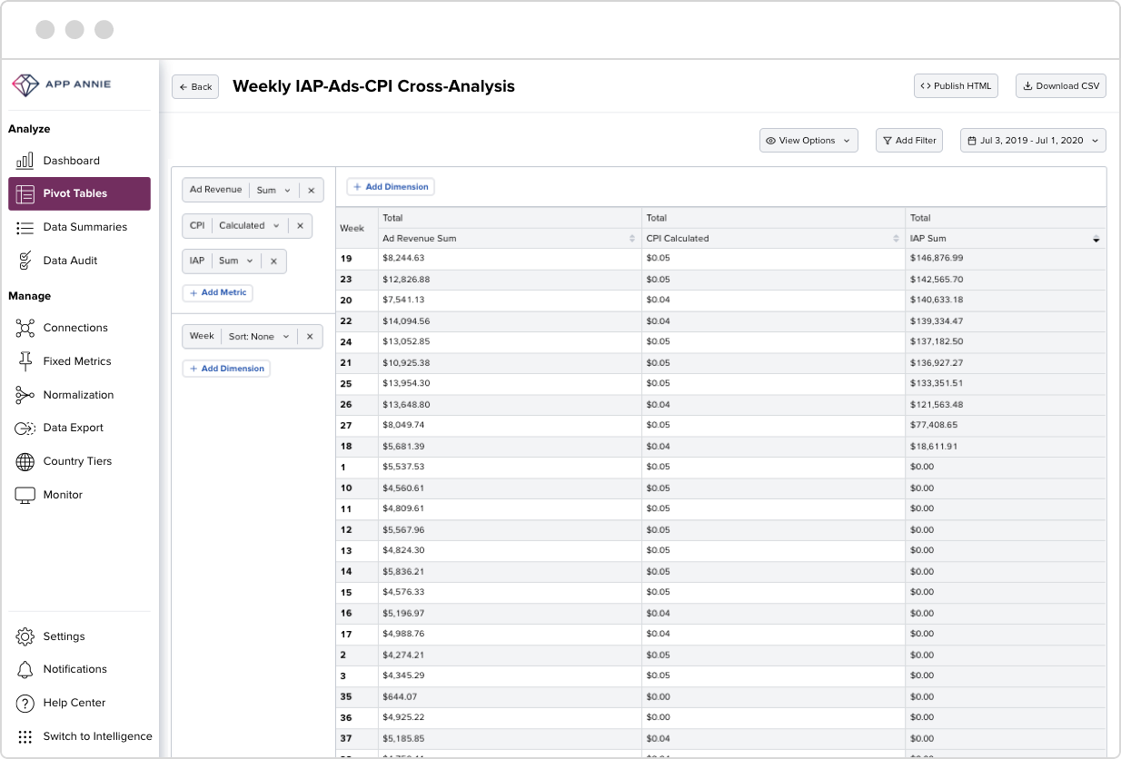Open the Ad Revenue Sum aggregation dropdown
Viewport: 1121px width, 759px height.
tap(273, 191)
